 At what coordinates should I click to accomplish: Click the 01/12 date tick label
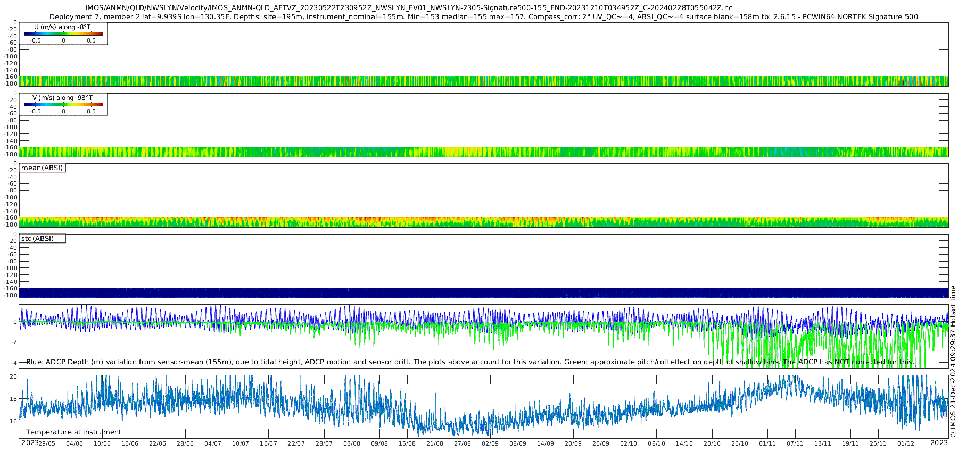point(906,443)
